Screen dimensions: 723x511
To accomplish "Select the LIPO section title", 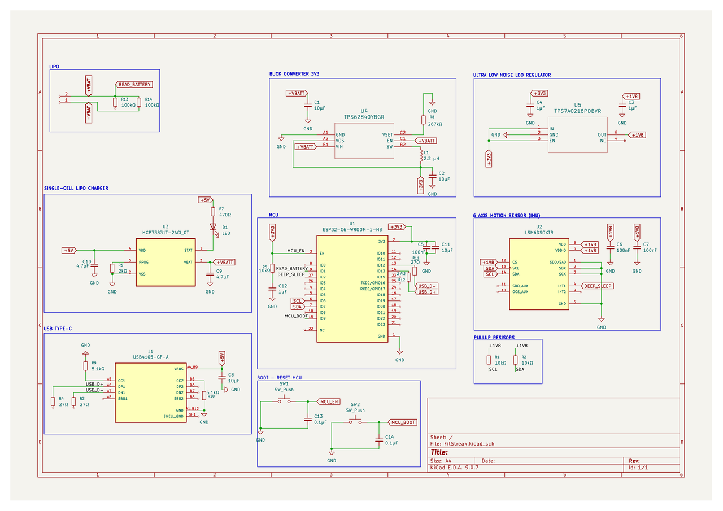I will [x=55, y=67].
